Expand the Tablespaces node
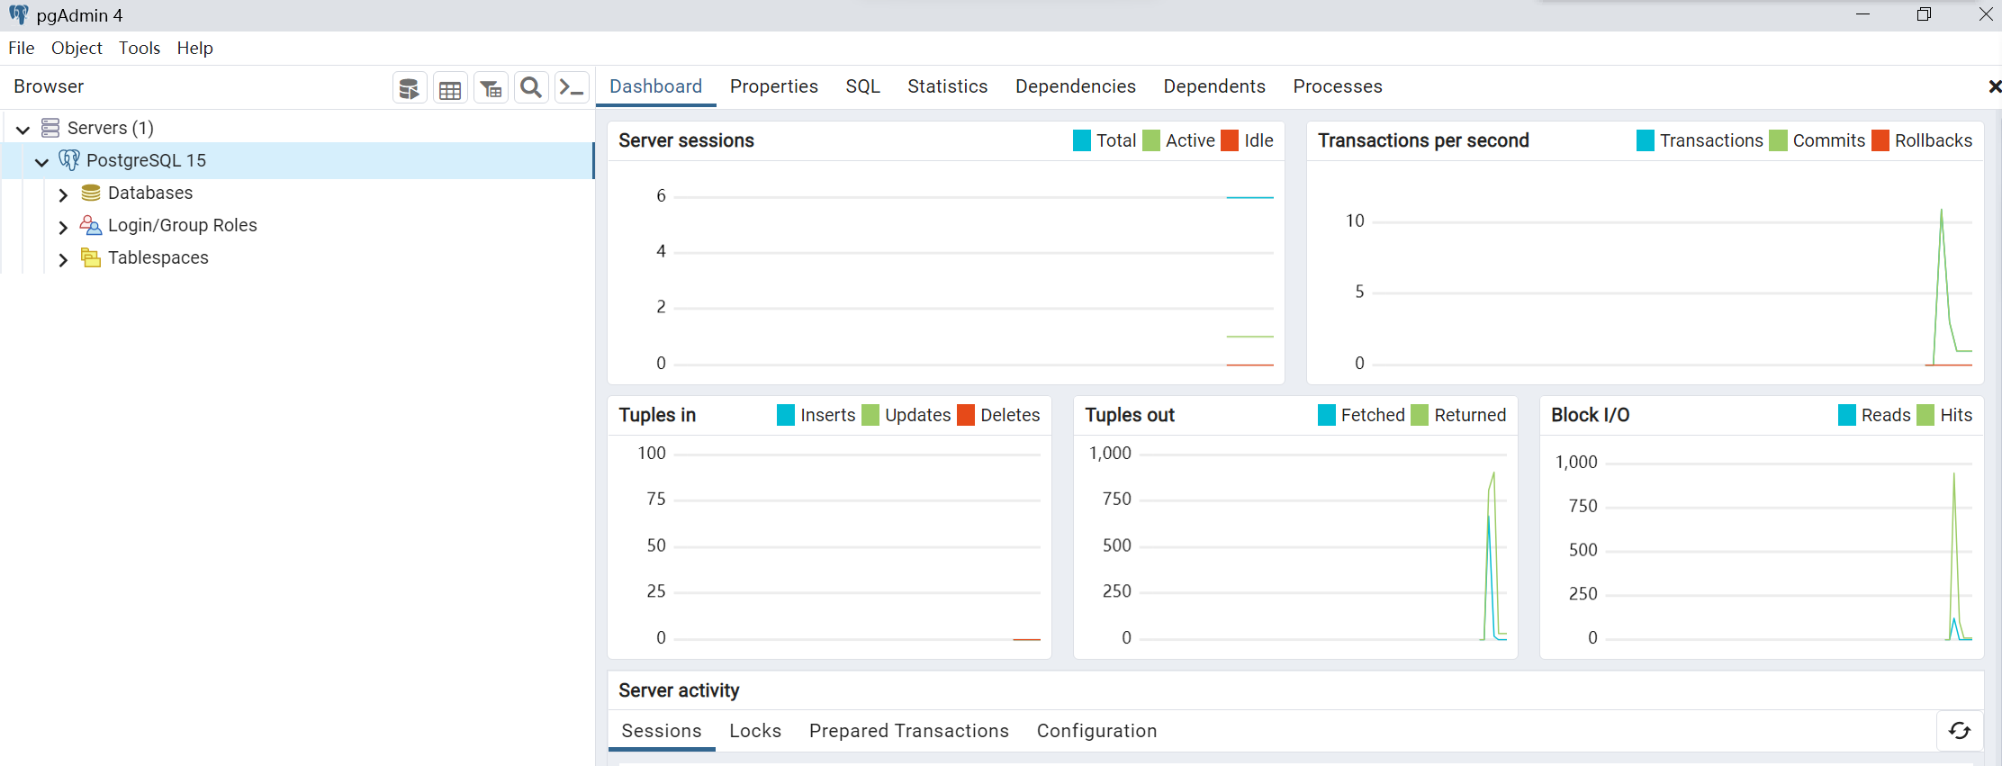 point(63,258)
